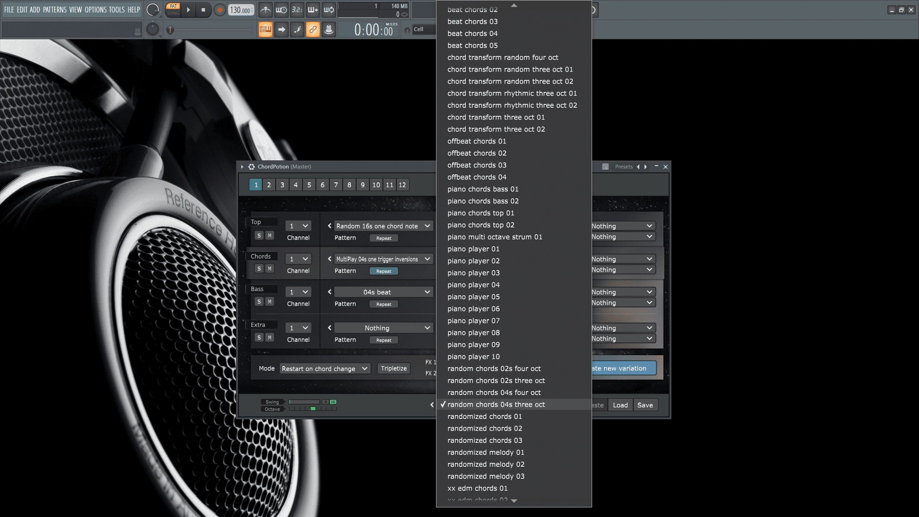Click the tempo field showing 130.000

coord(241,10)
